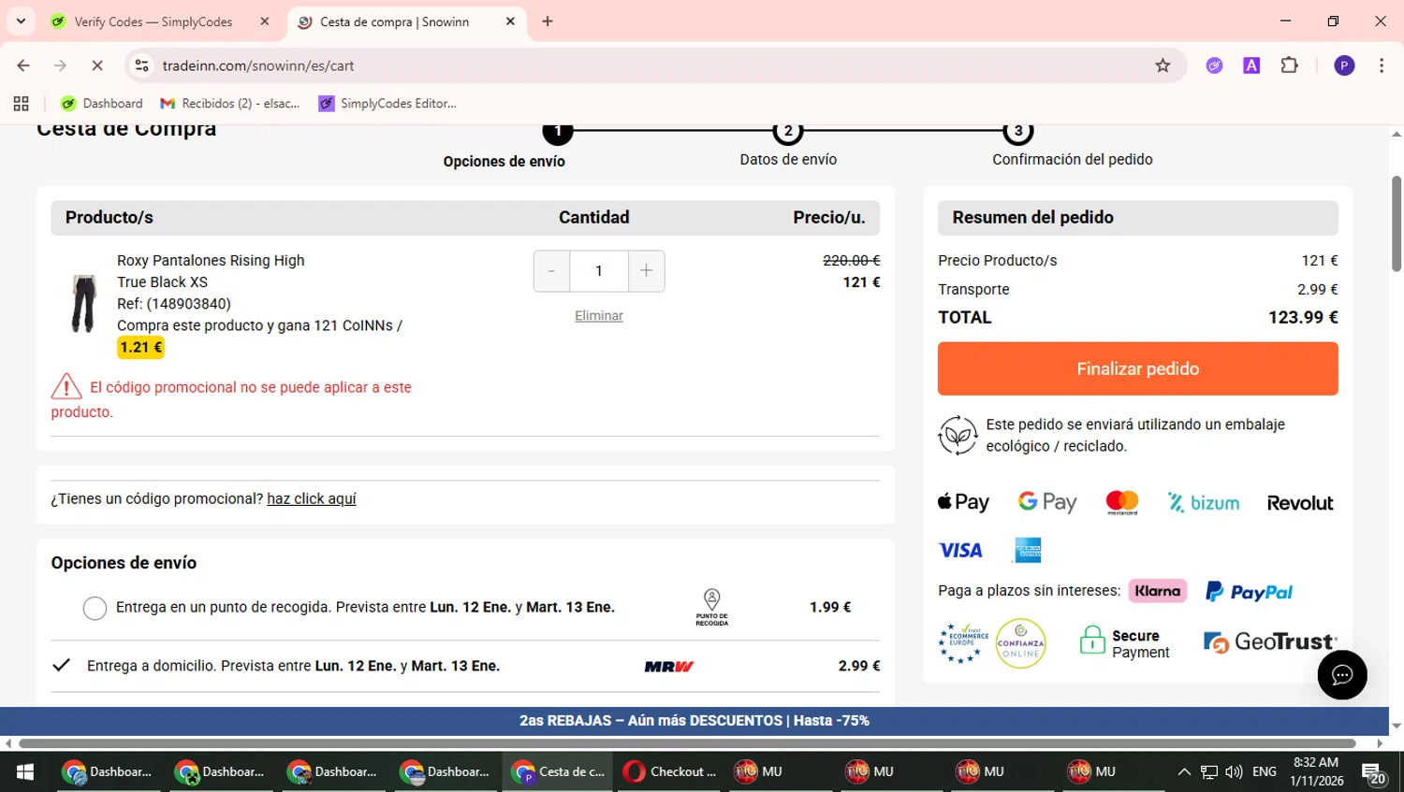This screenshot has height=792, width=1404.
Task: Click the Punto de Recogida icon
Action: coord(711,608)
